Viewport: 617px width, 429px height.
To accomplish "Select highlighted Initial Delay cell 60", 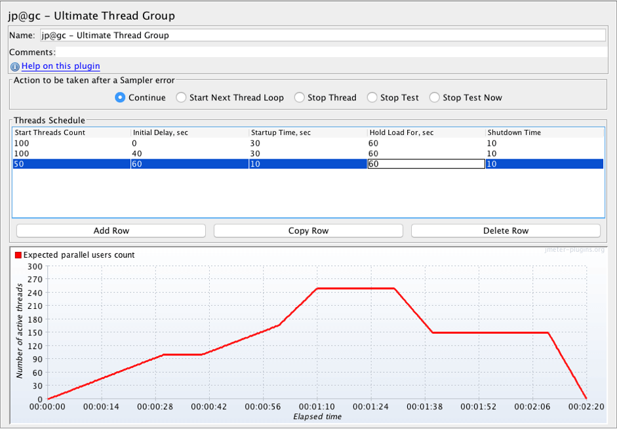I will point(189,164).
